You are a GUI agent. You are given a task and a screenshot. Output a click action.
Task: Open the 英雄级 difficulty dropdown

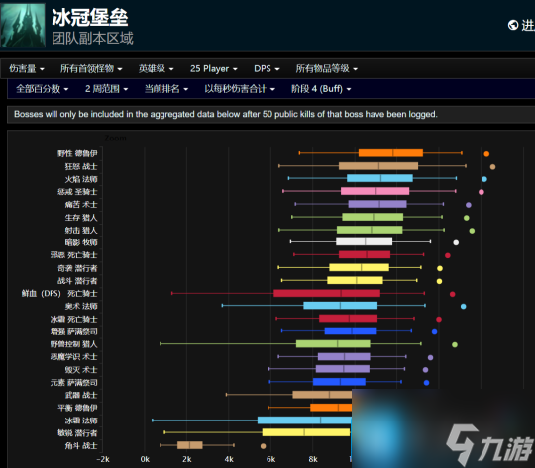pyautogui.click(x=156, y=69)
